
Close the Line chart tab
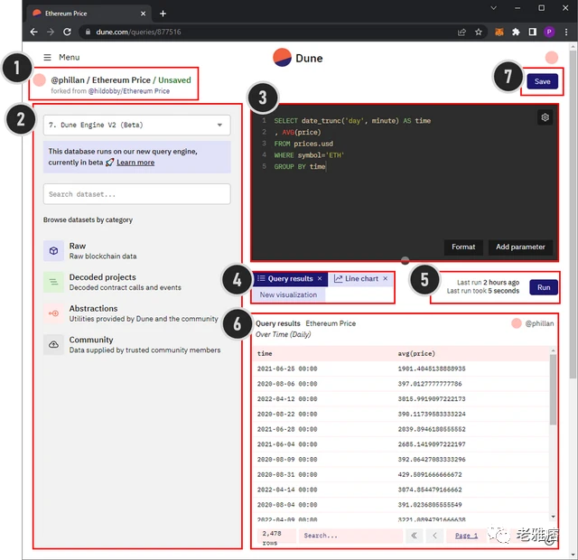(x=386, y=279)
